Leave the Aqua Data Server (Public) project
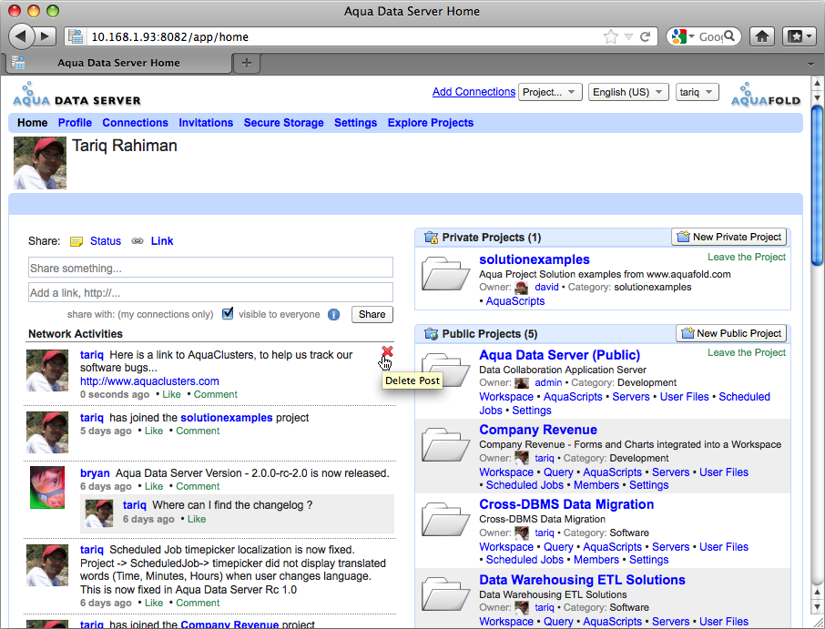 click(x=746, y=352)
